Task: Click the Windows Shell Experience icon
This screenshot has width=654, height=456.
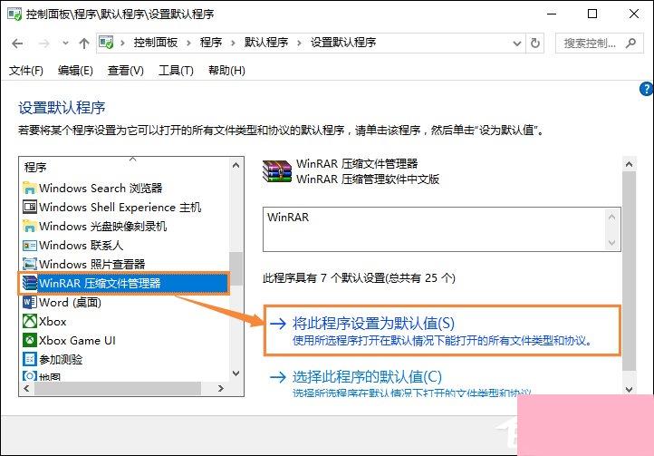Action: point(30,207)
